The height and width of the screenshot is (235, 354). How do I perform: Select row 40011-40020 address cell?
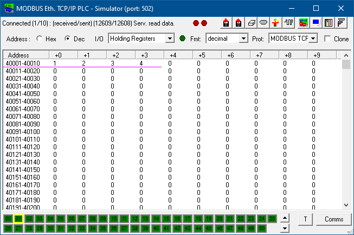tap(23, 71)
